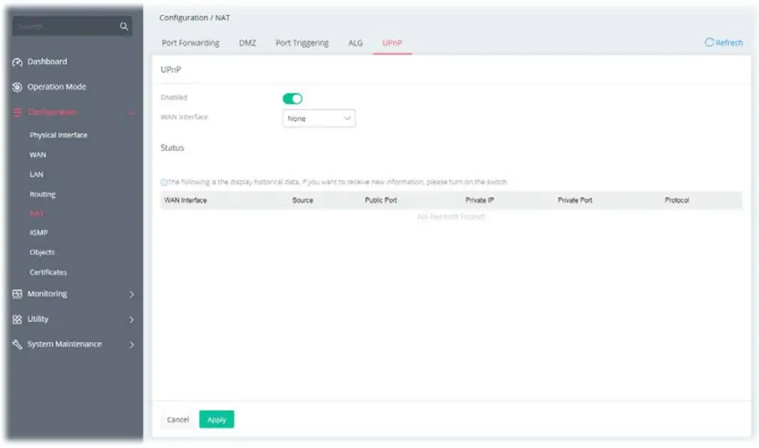Viewport: 759px width, 448px height.
Task: Click the Protocol column header
Action: click(x=676, y=200)
